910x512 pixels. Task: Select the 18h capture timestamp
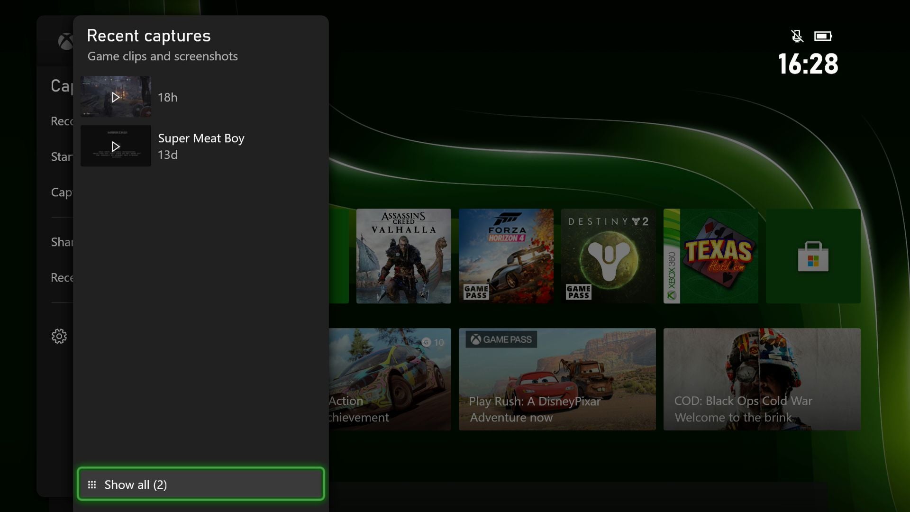point(167,97)
